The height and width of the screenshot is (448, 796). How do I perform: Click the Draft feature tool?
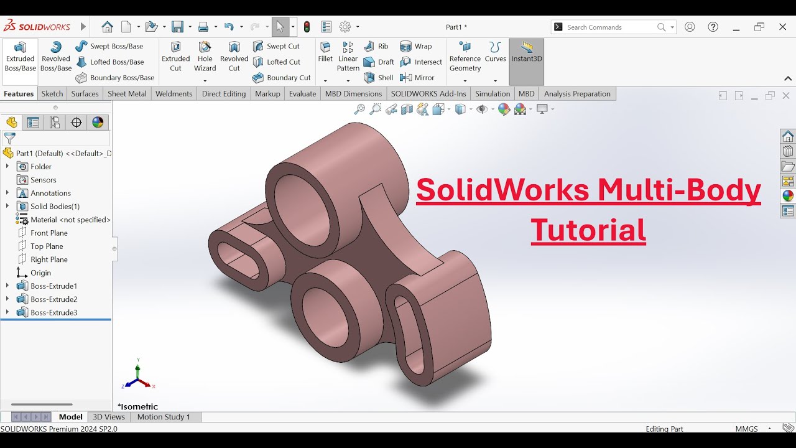[378, 62]
